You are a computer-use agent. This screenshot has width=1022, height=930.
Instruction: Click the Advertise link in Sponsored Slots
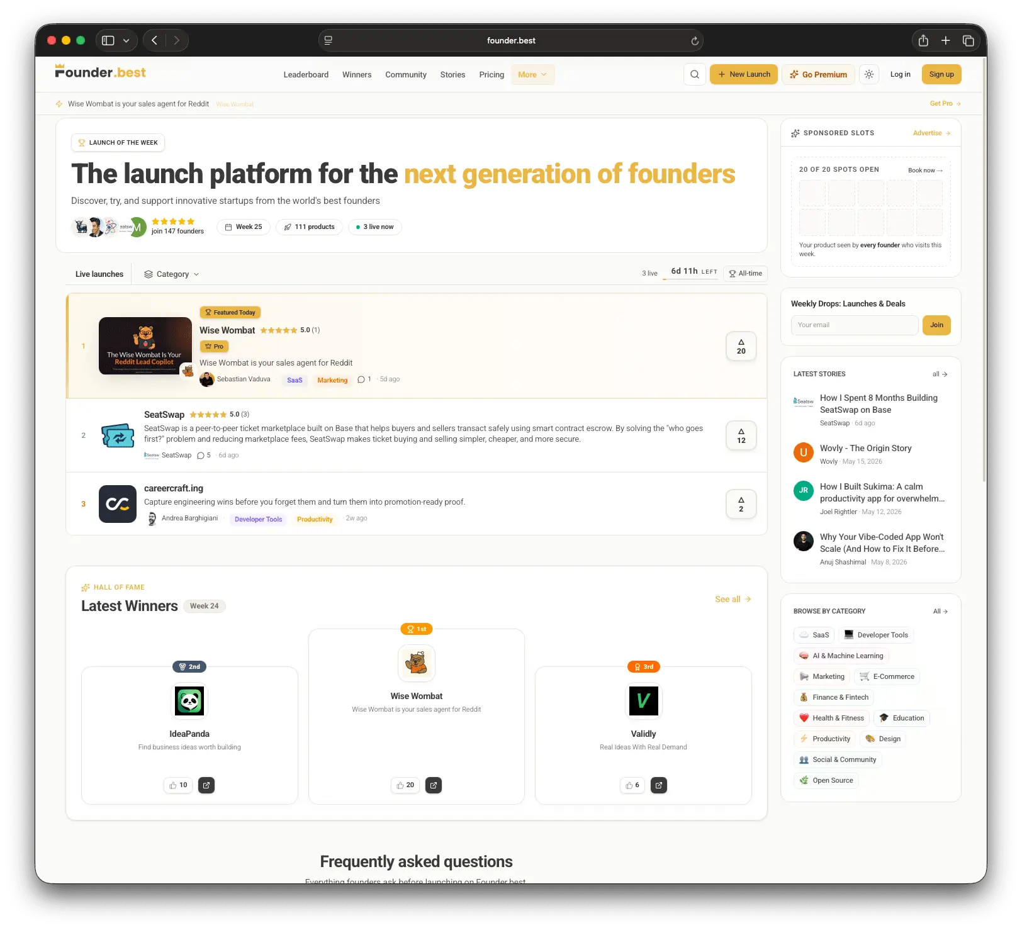[x=931, y=133]
